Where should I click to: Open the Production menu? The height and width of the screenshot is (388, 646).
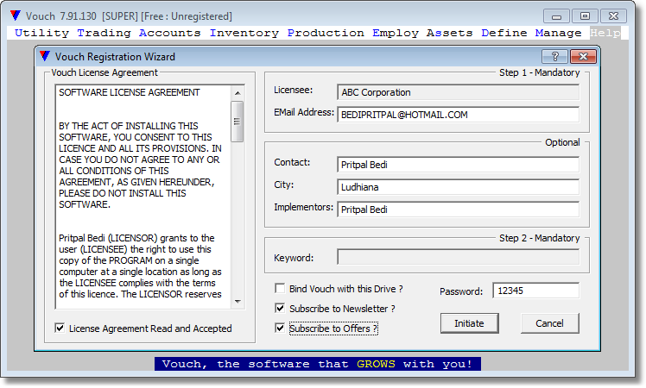point(326,33)
